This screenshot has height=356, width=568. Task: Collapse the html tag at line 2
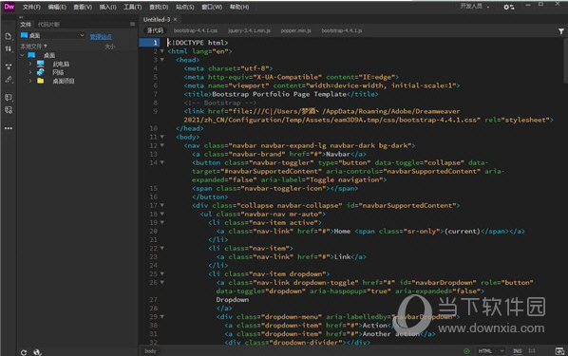[161, 51]
